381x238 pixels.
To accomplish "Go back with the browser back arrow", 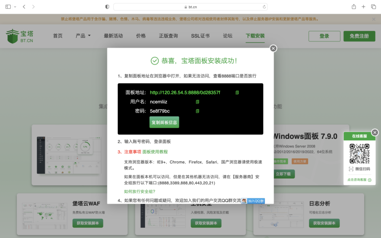I will click(24, 7).
